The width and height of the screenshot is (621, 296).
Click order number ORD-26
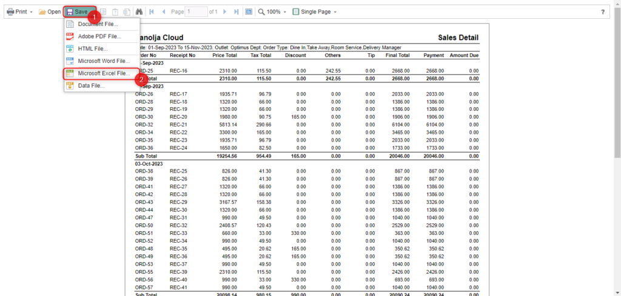point(144,94)
